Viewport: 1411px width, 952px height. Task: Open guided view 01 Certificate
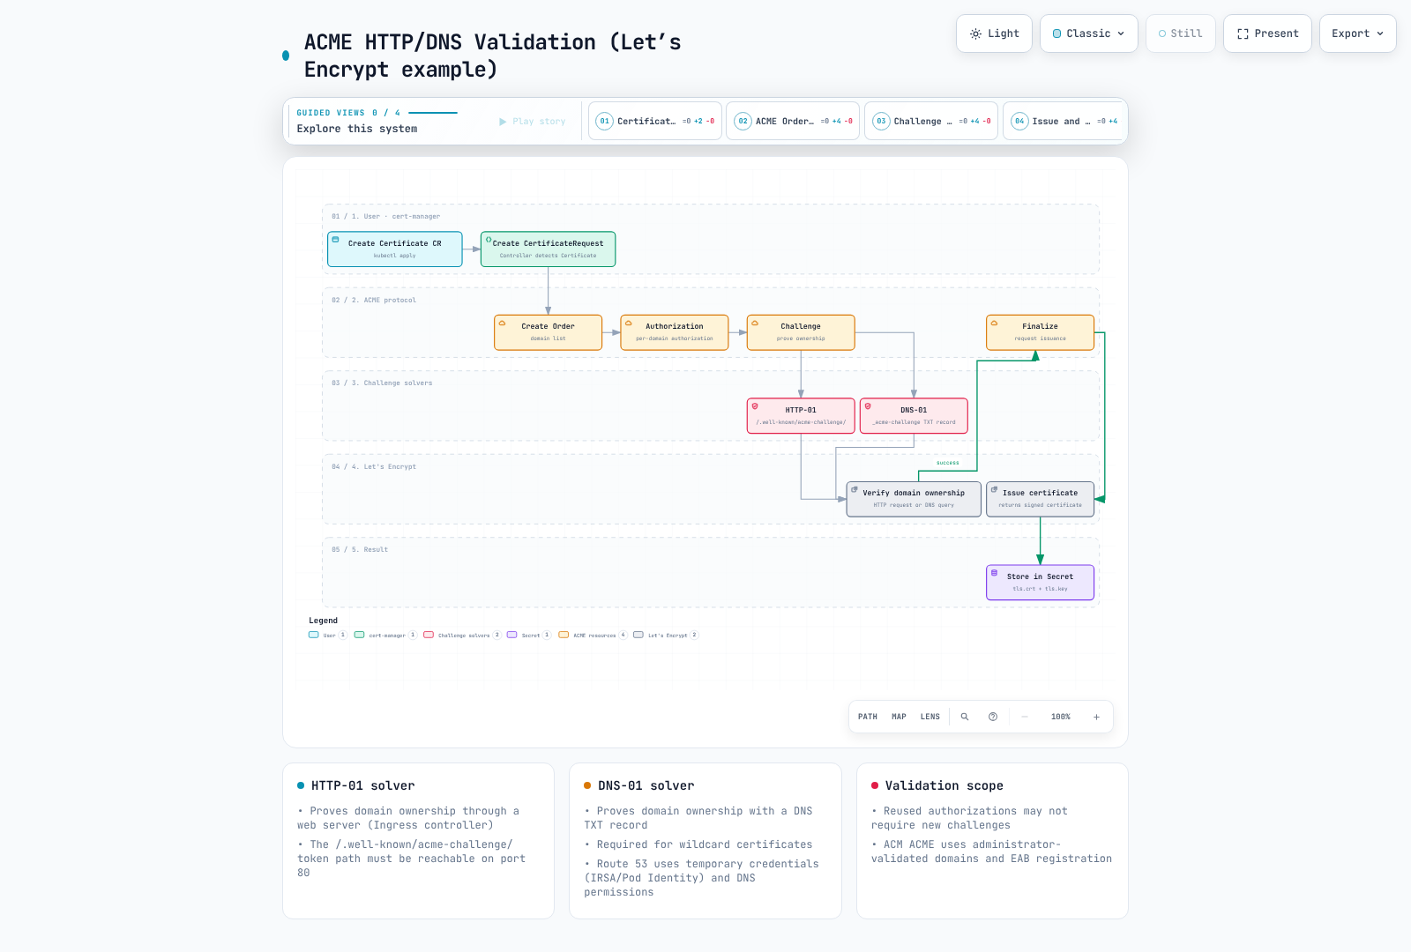[x=655, y=122]
